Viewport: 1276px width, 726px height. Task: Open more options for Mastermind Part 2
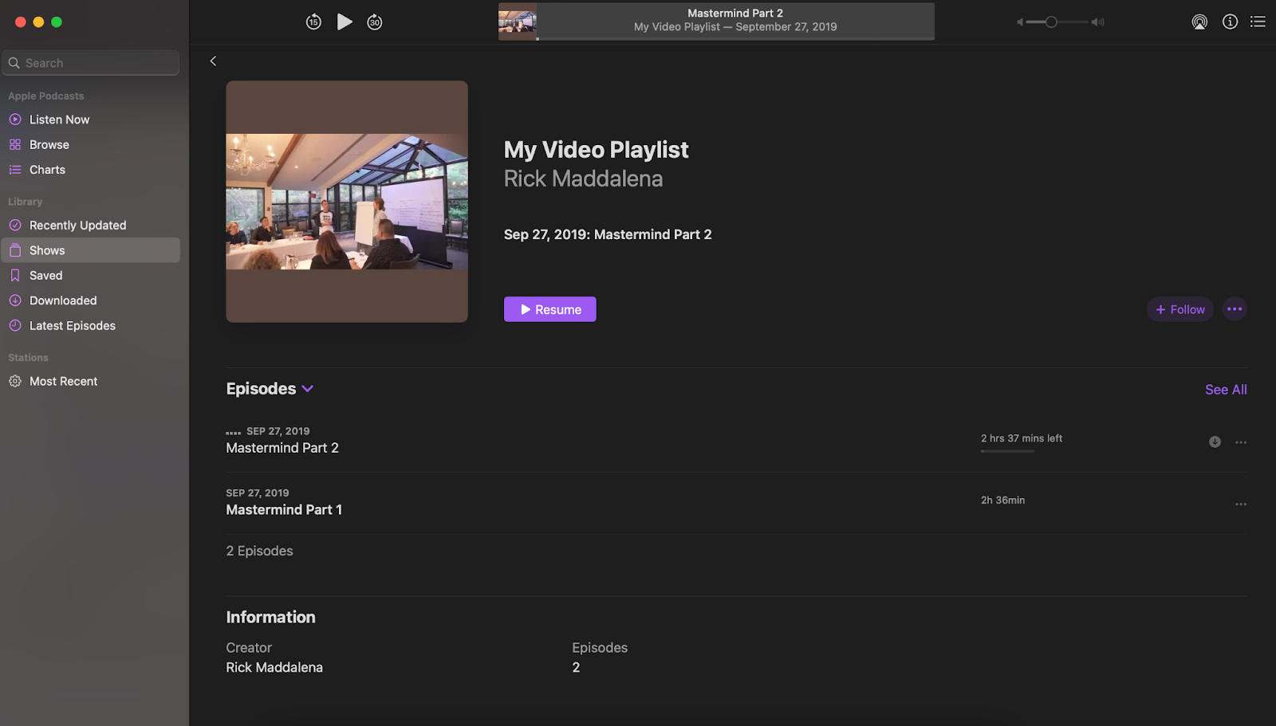click(x=1241, y=442)
